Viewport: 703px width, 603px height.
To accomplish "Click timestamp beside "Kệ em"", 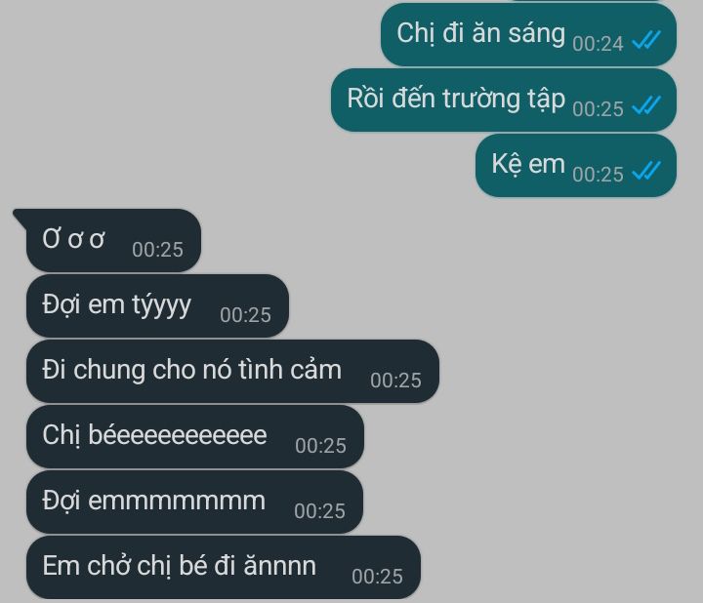I will coord(598,175).
